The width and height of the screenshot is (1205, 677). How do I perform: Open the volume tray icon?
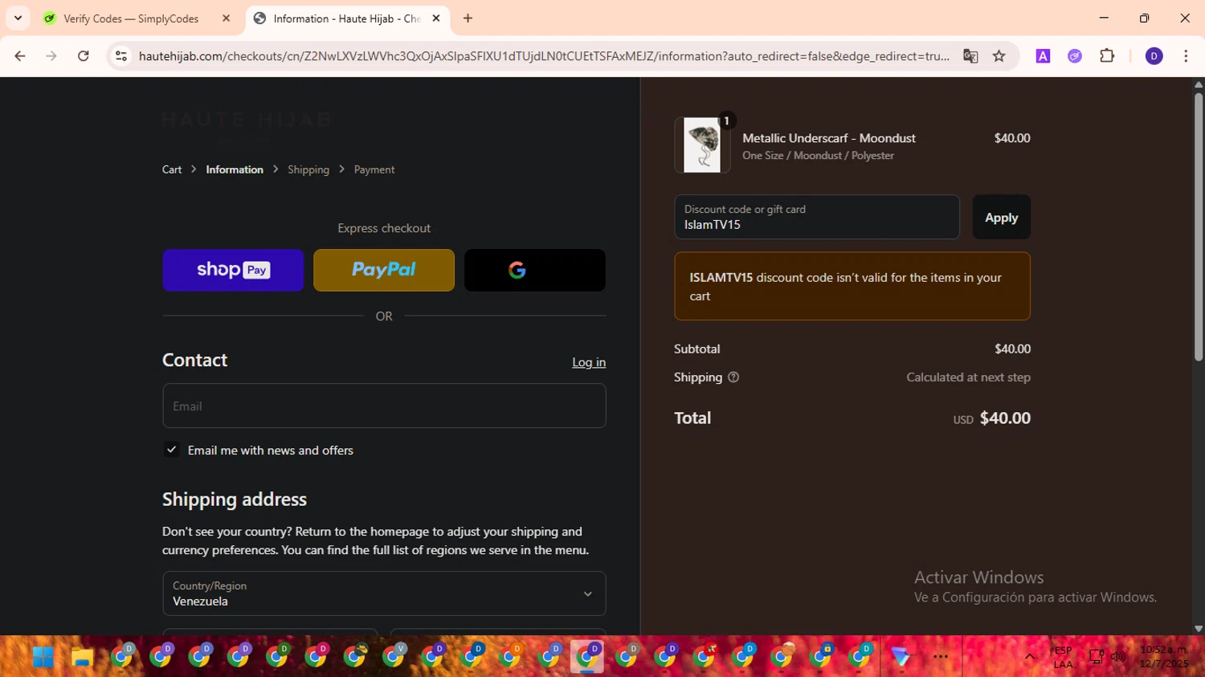[1117, 657]
